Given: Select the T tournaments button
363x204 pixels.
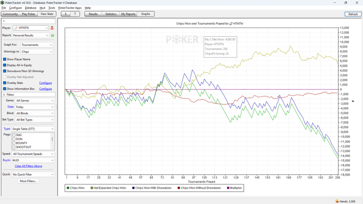Looking at the screenshot, I should (x=75, y=14).
